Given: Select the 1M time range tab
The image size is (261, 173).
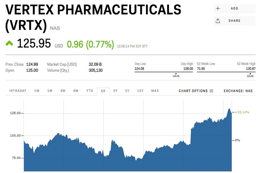Looking at the screenshot, I should point(50,91).
